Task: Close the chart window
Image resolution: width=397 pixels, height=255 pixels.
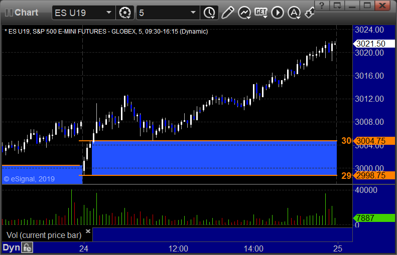Action: (x=382, y=5)
